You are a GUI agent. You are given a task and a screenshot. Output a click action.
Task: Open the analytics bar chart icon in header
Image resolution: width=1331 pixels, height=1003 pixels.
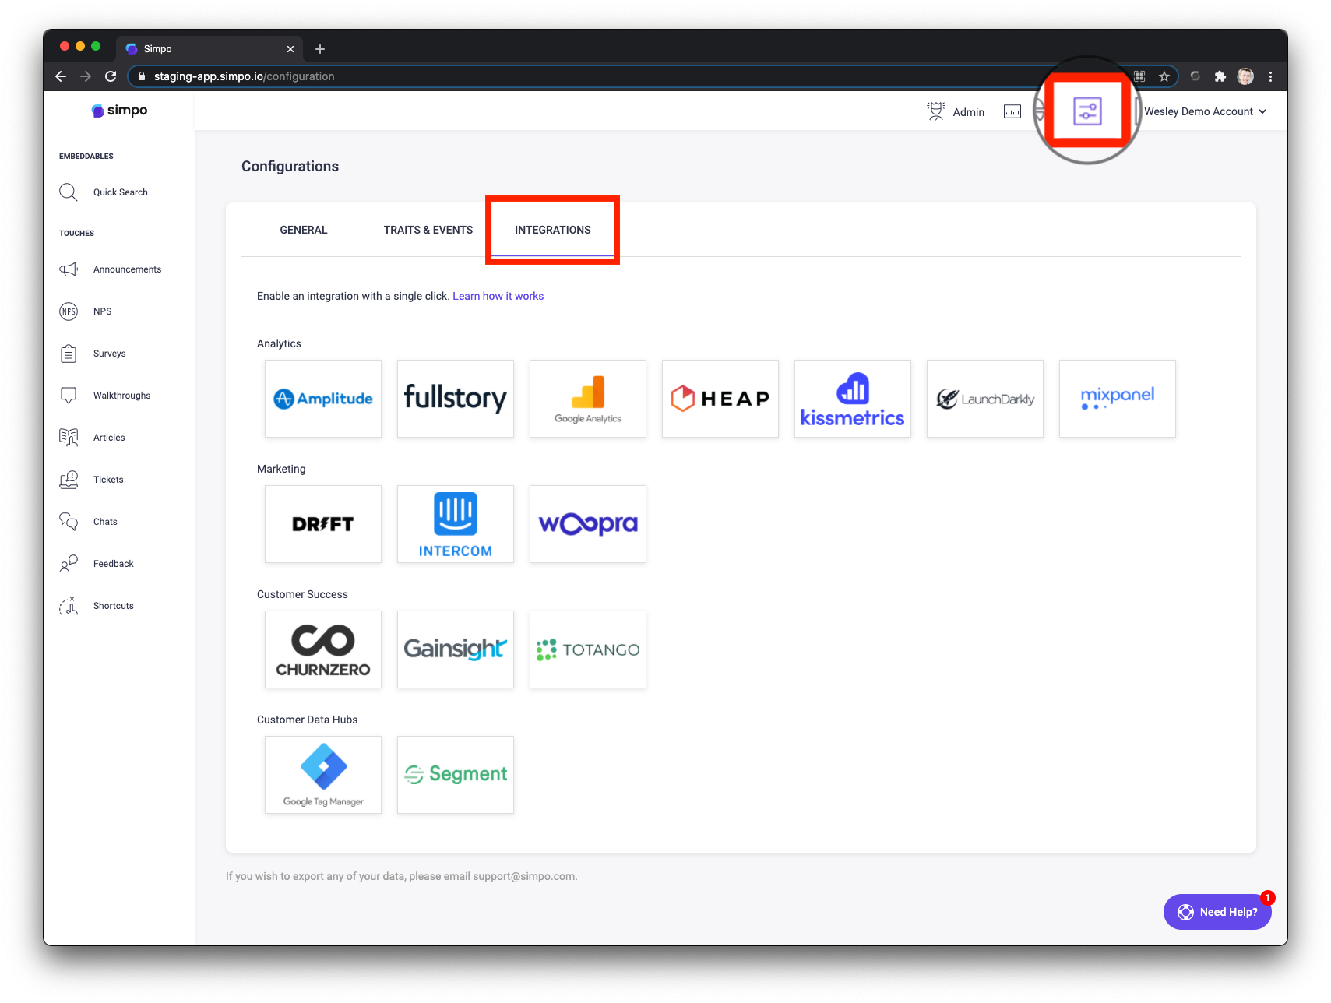pyautogui.click(x=1012, y=111)
